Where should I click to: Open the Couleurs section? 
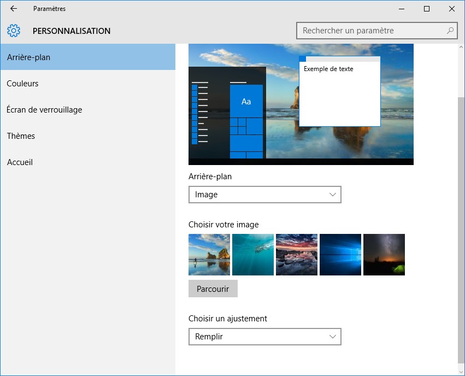[88, 83]
